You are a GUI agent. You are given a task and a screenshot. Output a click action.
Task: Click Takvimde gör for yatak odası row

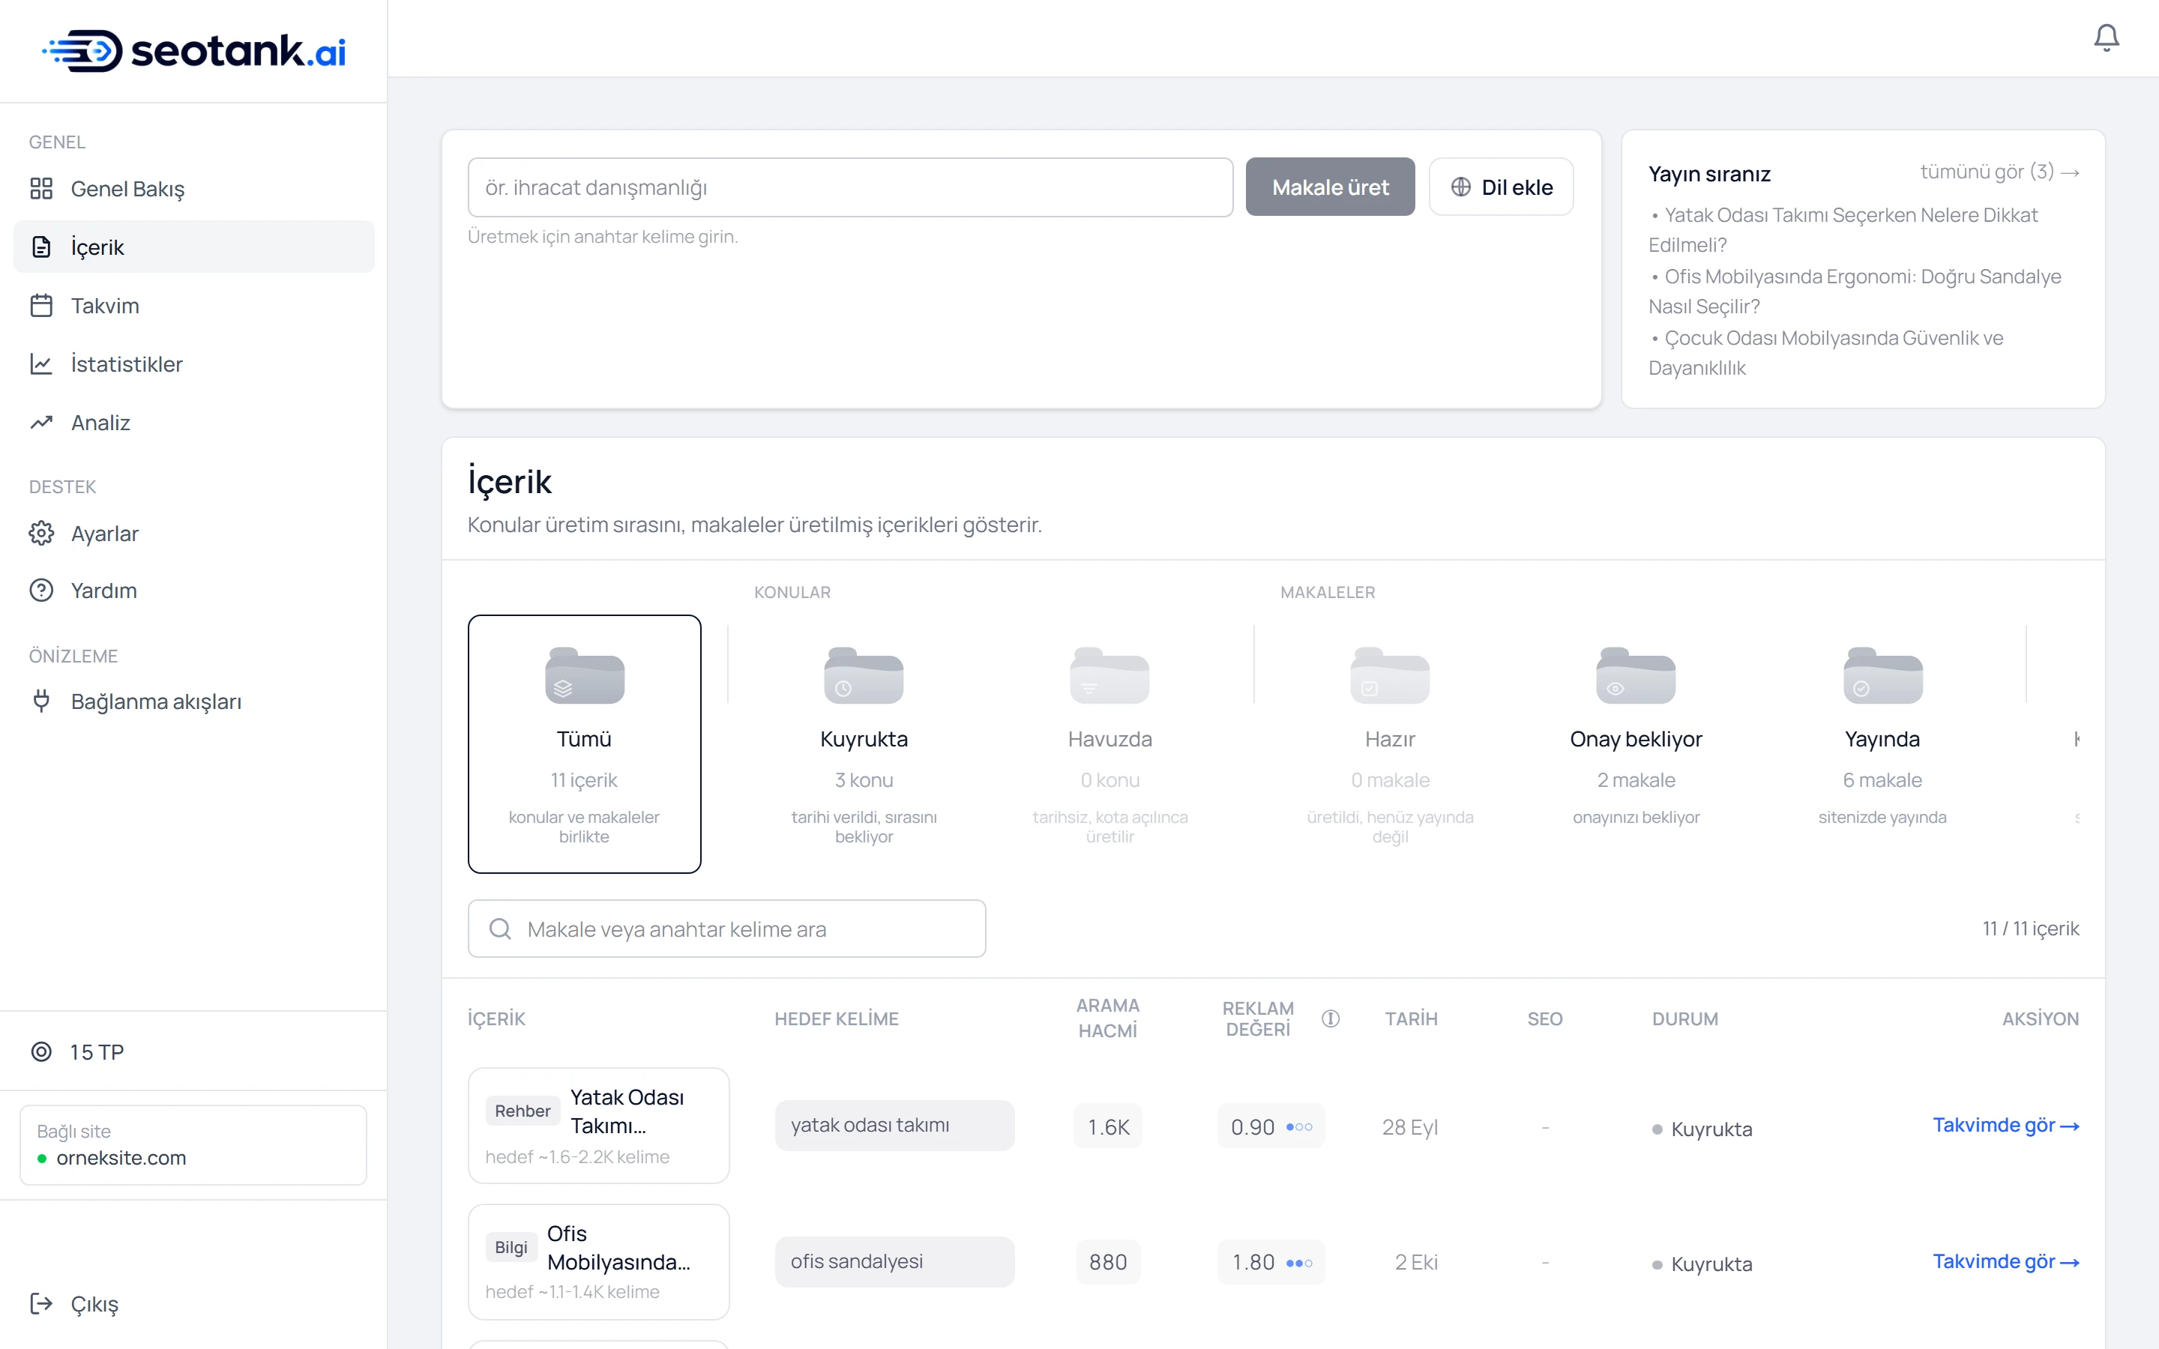2005,1126
